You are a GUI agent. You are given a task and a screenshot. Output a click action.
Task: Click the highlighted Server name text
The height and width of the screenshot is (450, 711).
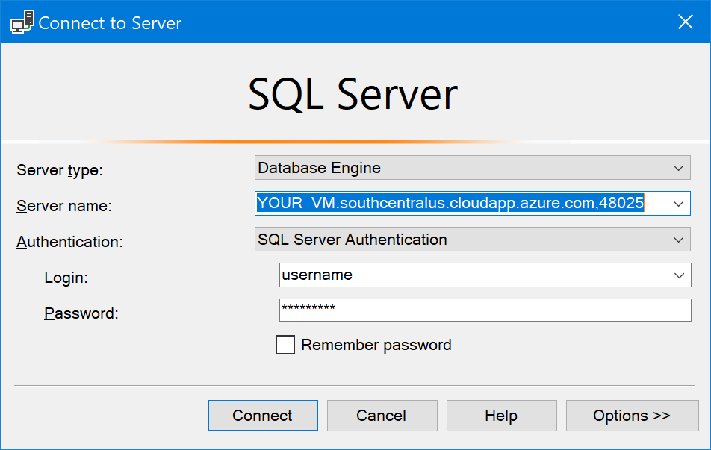pyautogui.click(x=448, y=203)
